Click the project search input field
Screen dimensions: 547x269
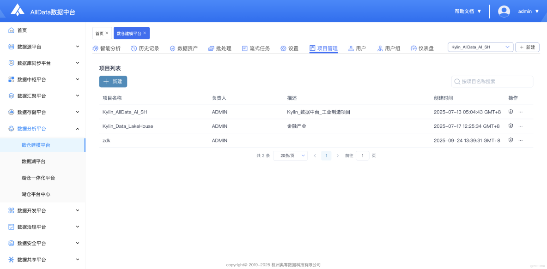[492, 81]
